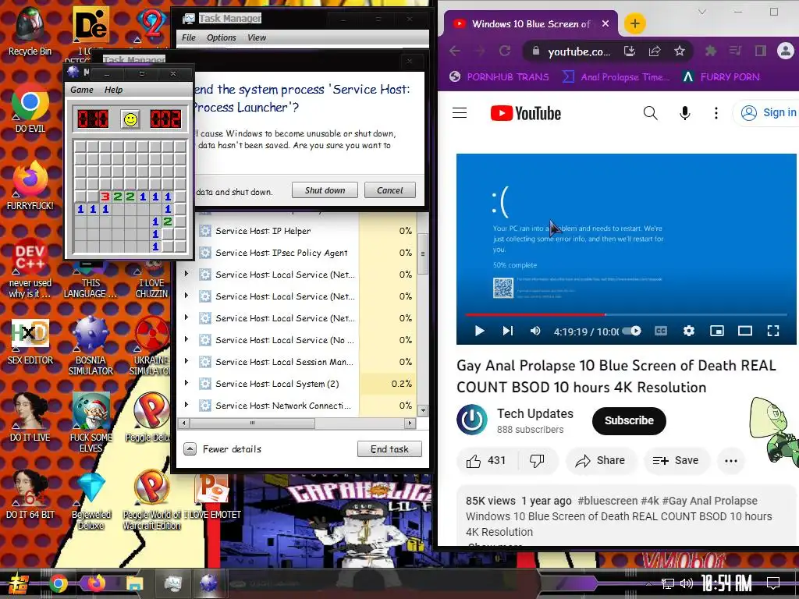Click the Minesweeper smiley face reset button
This screenshot has height=599, width=799.
click(x=130, y=119)
